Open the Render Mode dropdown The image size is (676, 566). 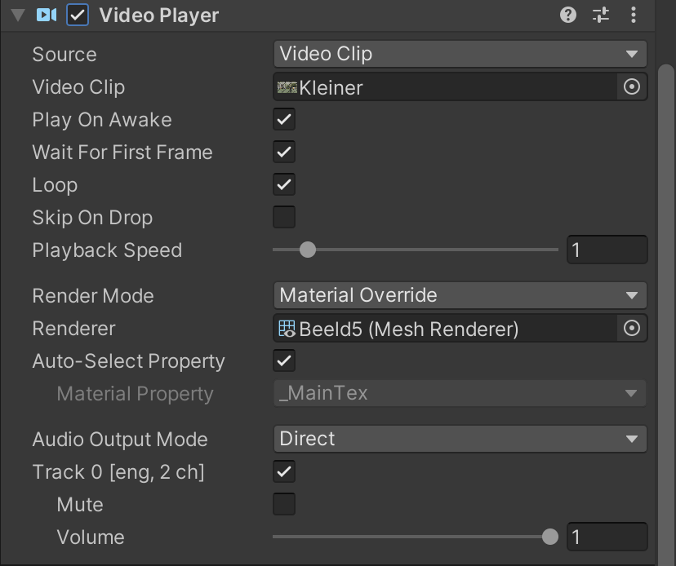(460, 295)
